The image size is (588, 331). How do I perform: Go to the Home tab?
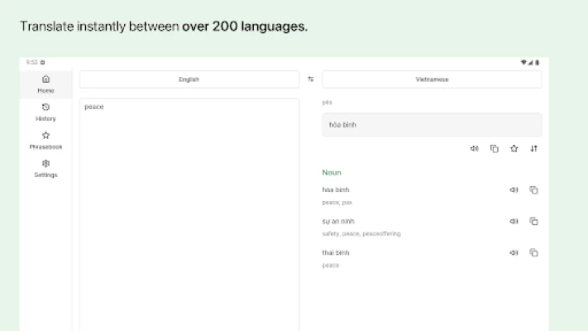point(45,84)
